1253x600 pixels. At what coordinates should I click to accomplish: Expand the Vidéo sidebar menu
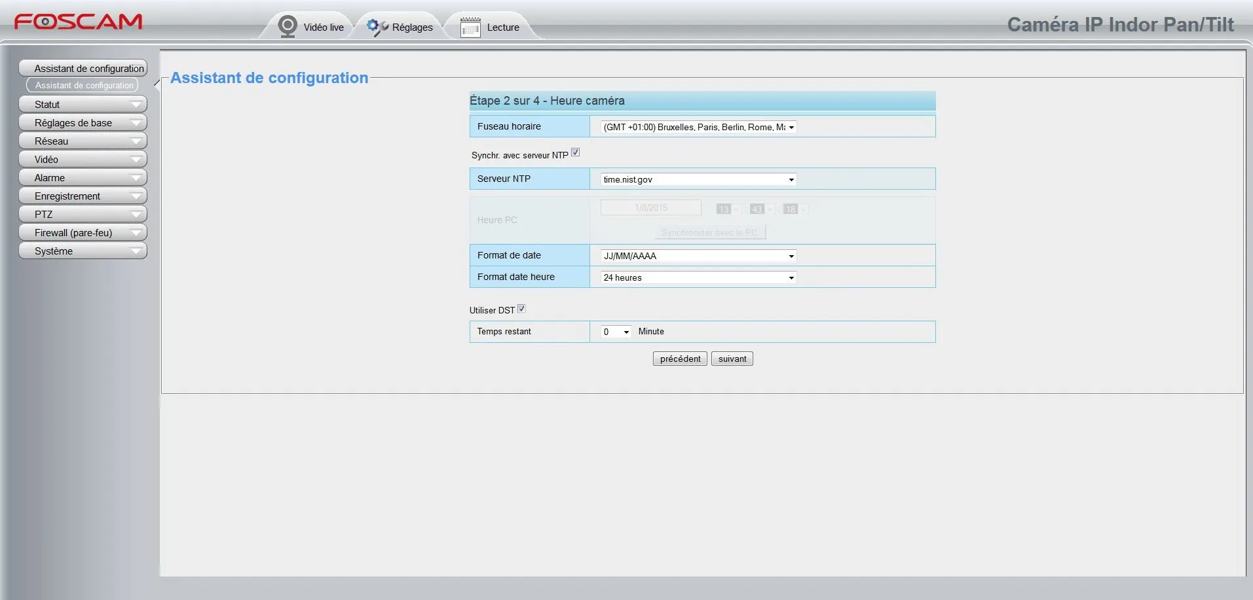coord(83,160)
